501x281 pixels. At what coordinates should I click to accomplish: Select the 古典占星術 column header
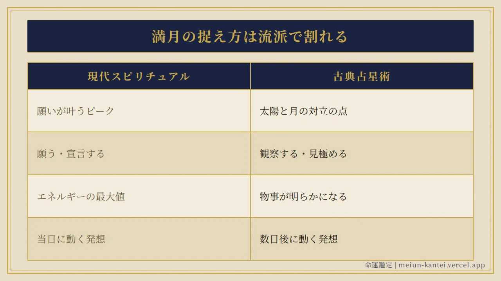tap(362, 76)
